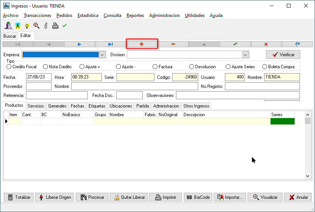Click the green checkmark post button in navigator
This screenshot has width=315, height=212.
(x=235, y=44)
